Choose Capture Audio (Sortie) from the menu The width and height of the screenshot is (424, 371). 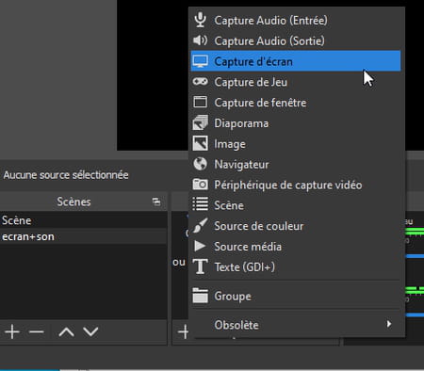(x=296, y=40)
